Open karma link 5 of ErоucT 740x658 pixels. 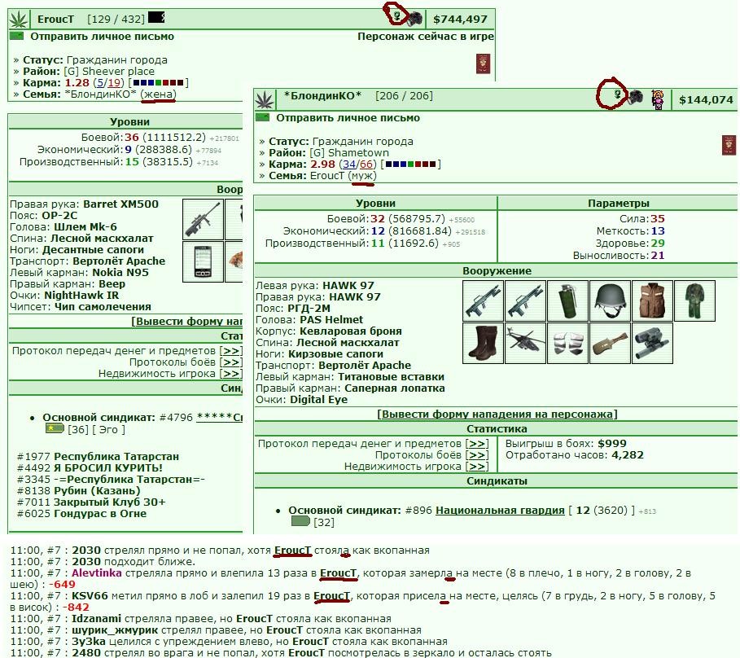(x=100, y=82)
